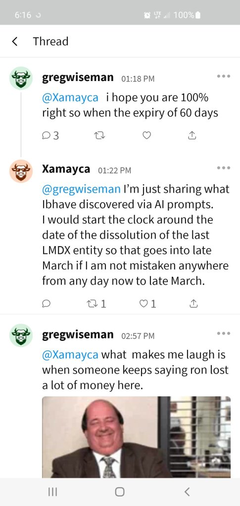
Task: Open @gregwiseman mention in Xamayca's reply
Action: [x=81, y=189]
